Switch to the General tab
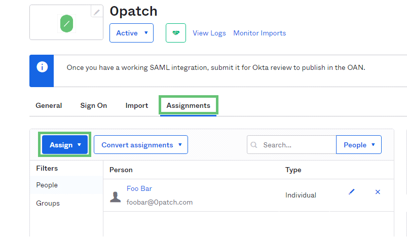 pyautogui.click(x=49, y=105)
